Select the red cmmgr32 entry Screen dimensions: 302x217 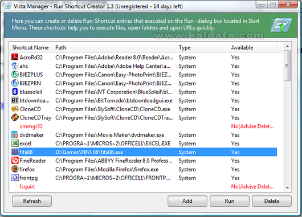pos(31,126)
